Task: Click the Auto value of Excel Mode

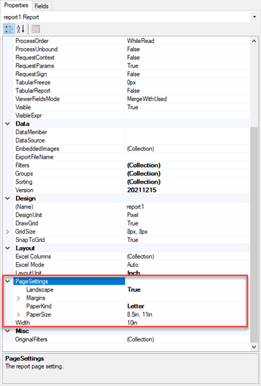Action: [x=133, y=265]
